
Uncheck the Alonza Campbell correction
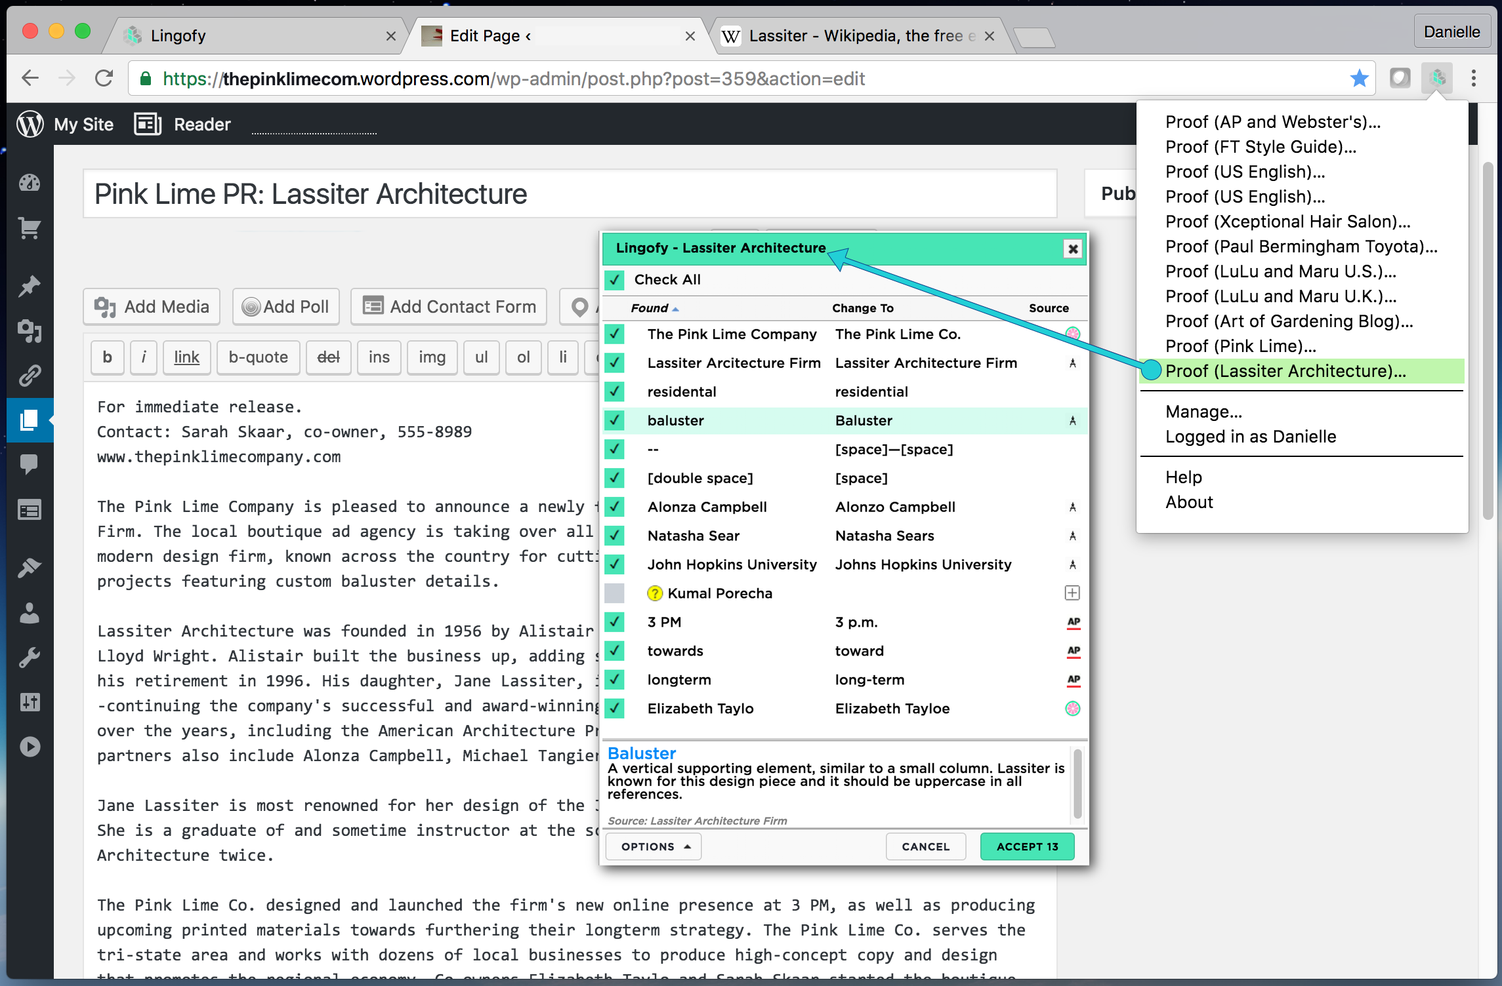point(615,507)
